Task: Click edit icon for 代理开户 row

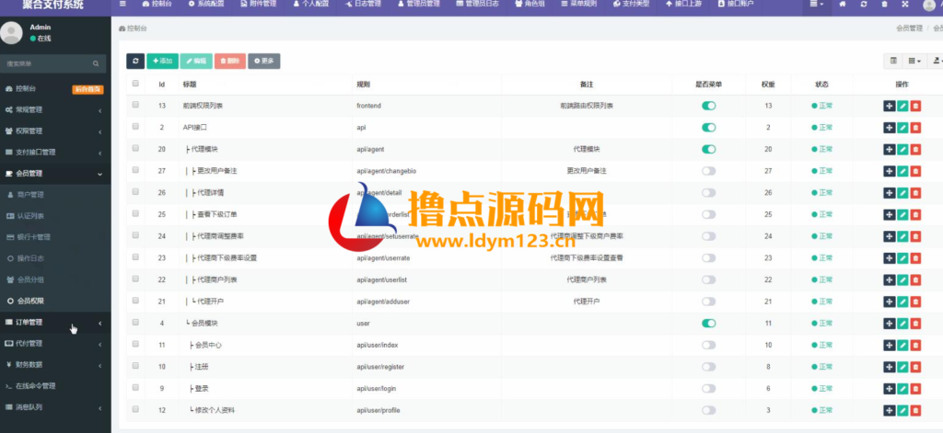Action: (x=902, y=302)
